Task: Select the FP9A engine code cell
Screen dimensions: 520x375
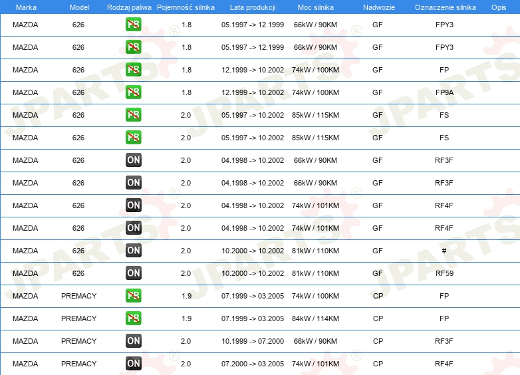Action: [444, 92]
